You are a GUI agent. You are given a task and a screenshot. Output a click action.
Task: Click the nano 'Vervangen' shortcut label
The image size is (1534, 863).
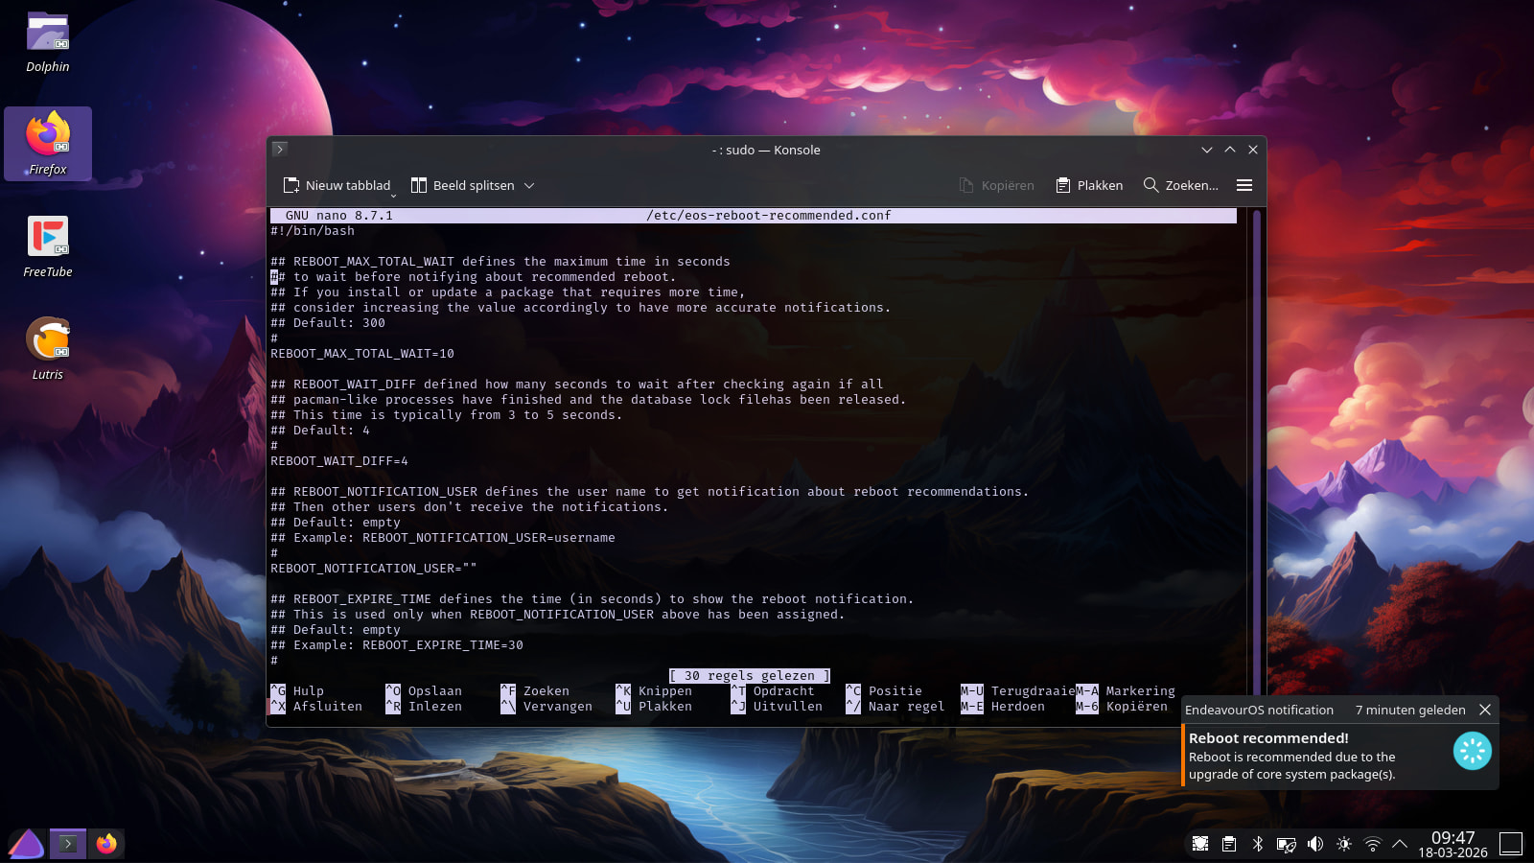point(558,707)
